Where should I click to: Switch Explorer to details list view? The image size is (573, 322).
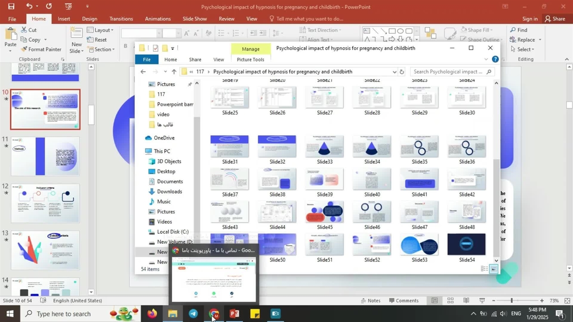pos(484,269)
